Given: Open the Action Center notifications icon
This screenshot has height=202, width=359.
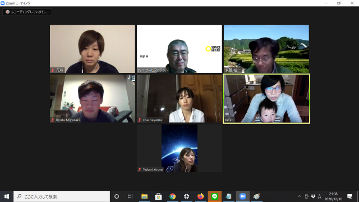Looking at the screenshot, I should 349,196.
